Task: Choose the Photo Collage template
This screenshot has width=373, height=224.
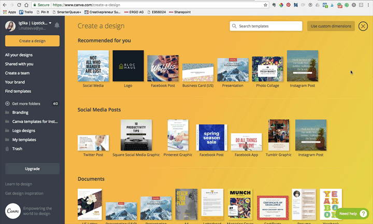Action: tap(268, 69)
